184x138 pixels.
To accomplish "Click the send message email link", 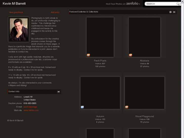I will (x=30, y=107).
